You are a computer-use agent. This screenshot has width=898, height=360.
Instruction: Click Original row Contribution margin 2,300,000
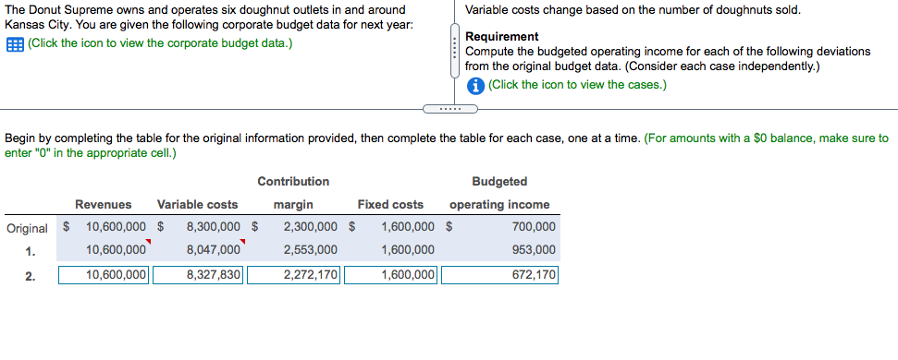point(311,227)
